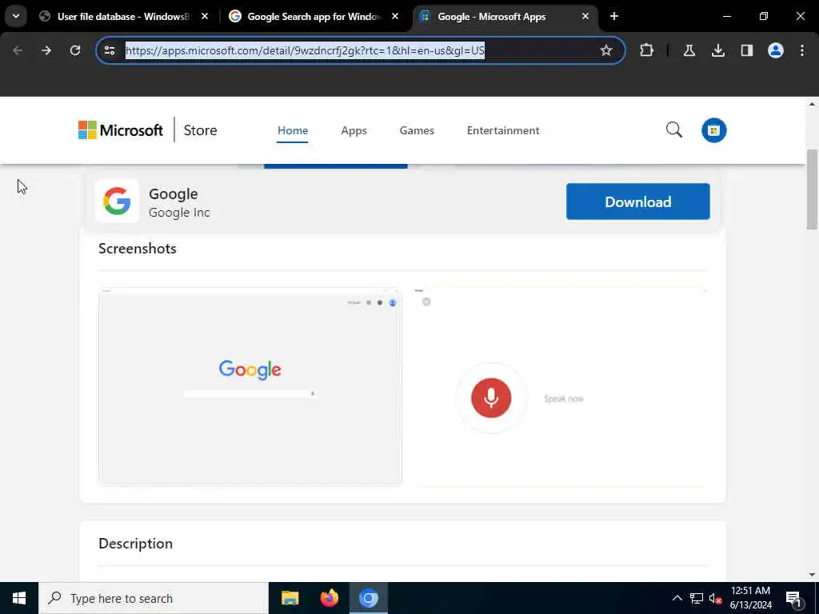The image size is (819, 614).
Task: Bookmark this page with the star
Action: coord(606,50)
